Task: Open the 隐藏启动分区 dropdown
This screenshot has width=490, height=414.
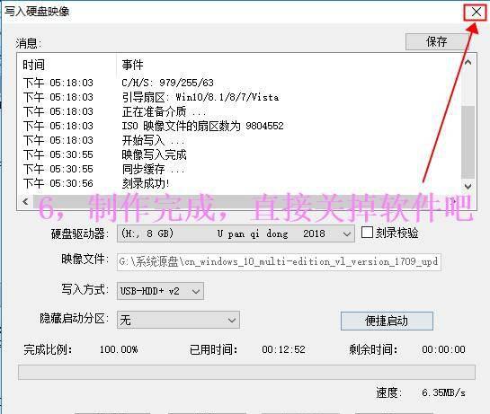Action: click(178, 320)
